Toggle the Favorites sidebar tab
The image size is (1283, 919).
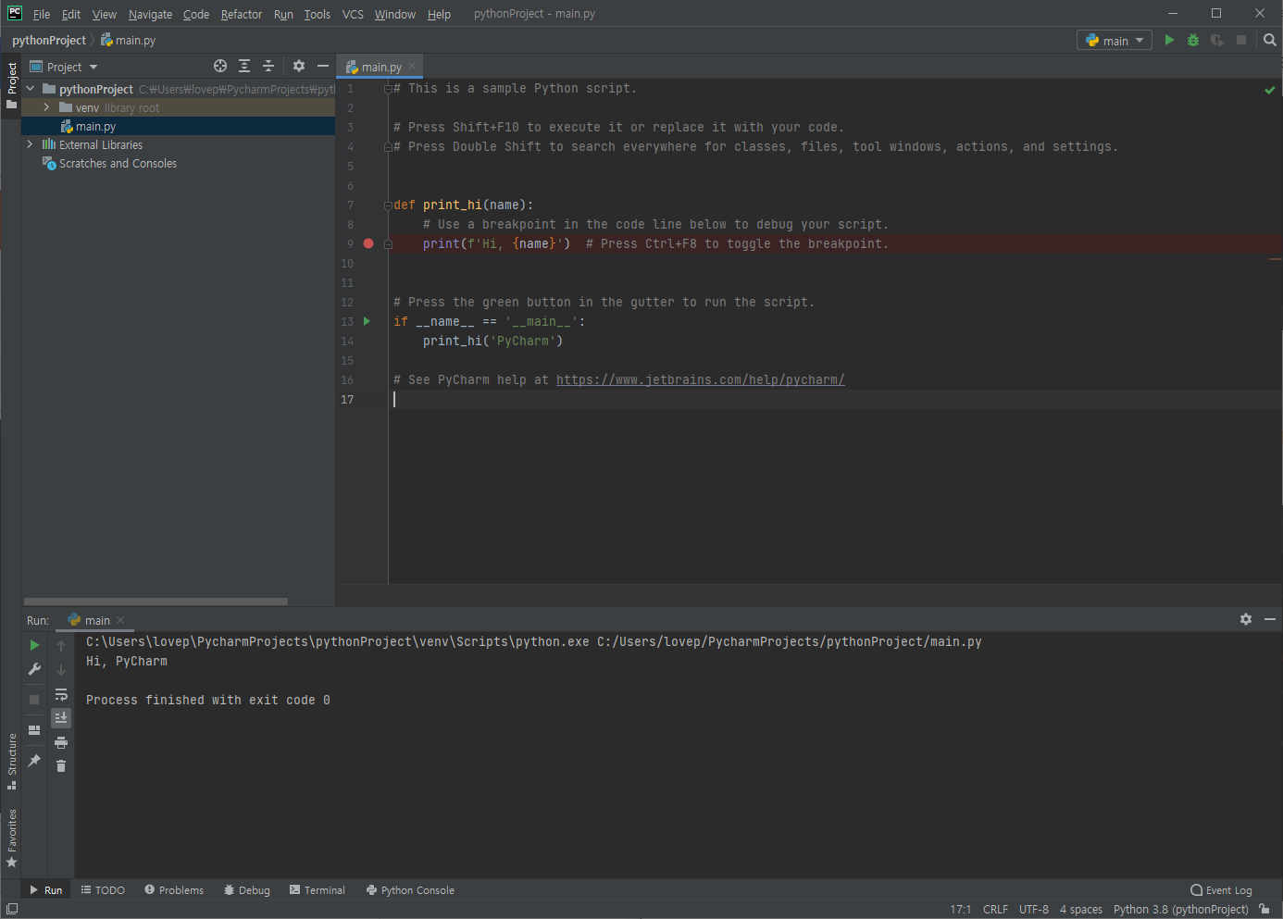click(x=11, y=838)
